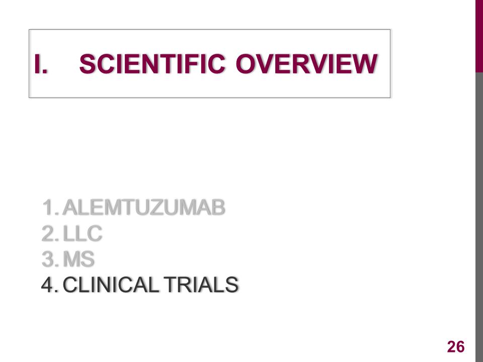Click the word OVERVIEW in the title

click(306, 64)
